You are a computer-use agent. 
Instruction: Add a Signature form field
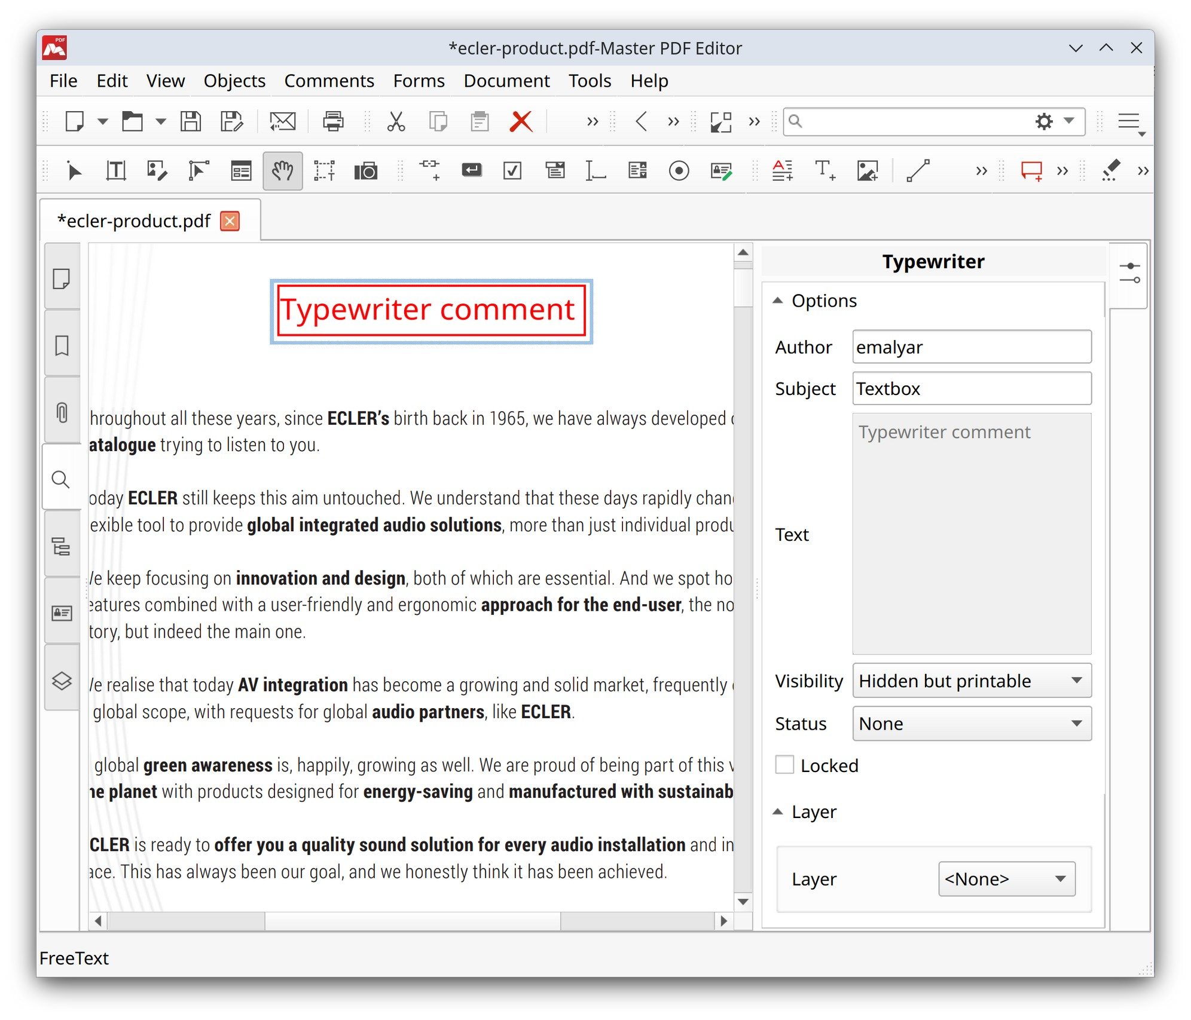[x=721, y=171]
